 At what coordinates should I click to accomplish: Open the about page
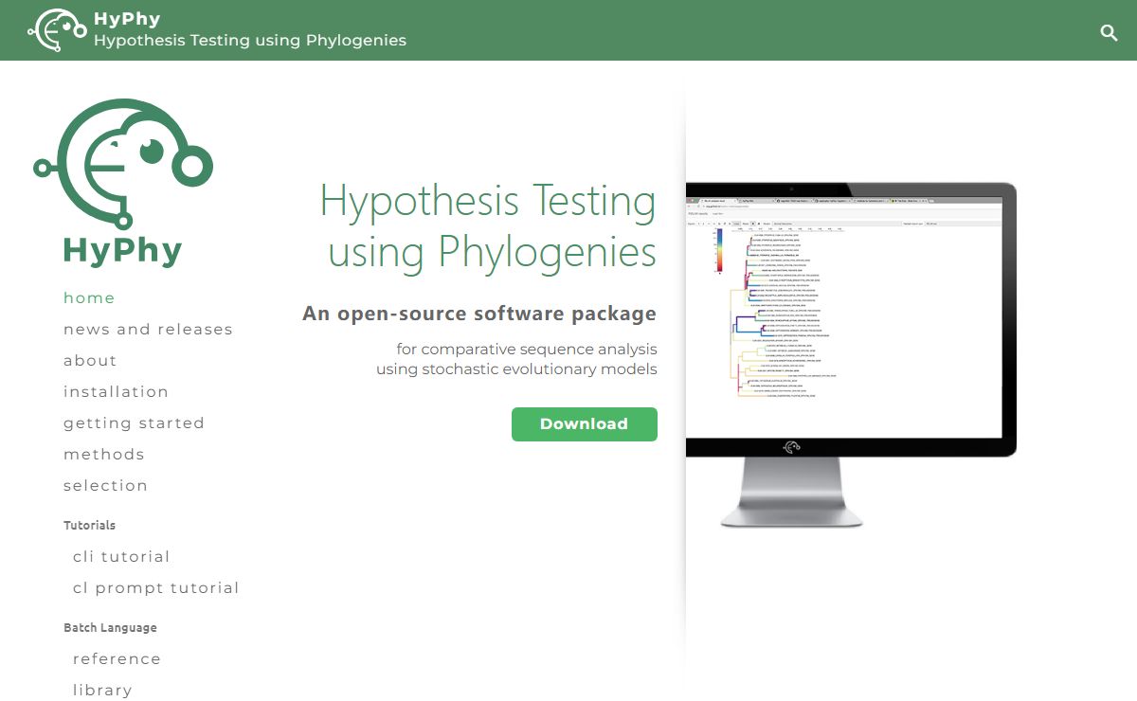click(90, 360)
